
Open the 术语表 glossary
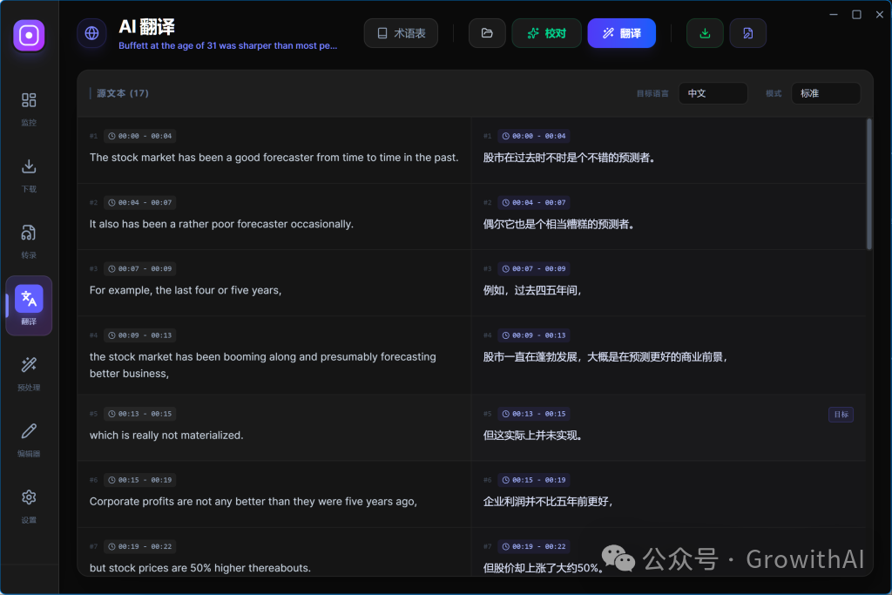(401, 32)
